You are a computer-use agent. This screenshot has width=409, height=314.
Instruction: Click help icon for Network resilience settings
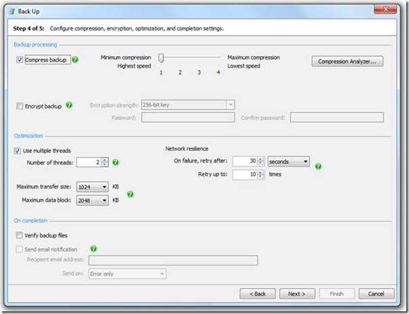tap(318, 166)
